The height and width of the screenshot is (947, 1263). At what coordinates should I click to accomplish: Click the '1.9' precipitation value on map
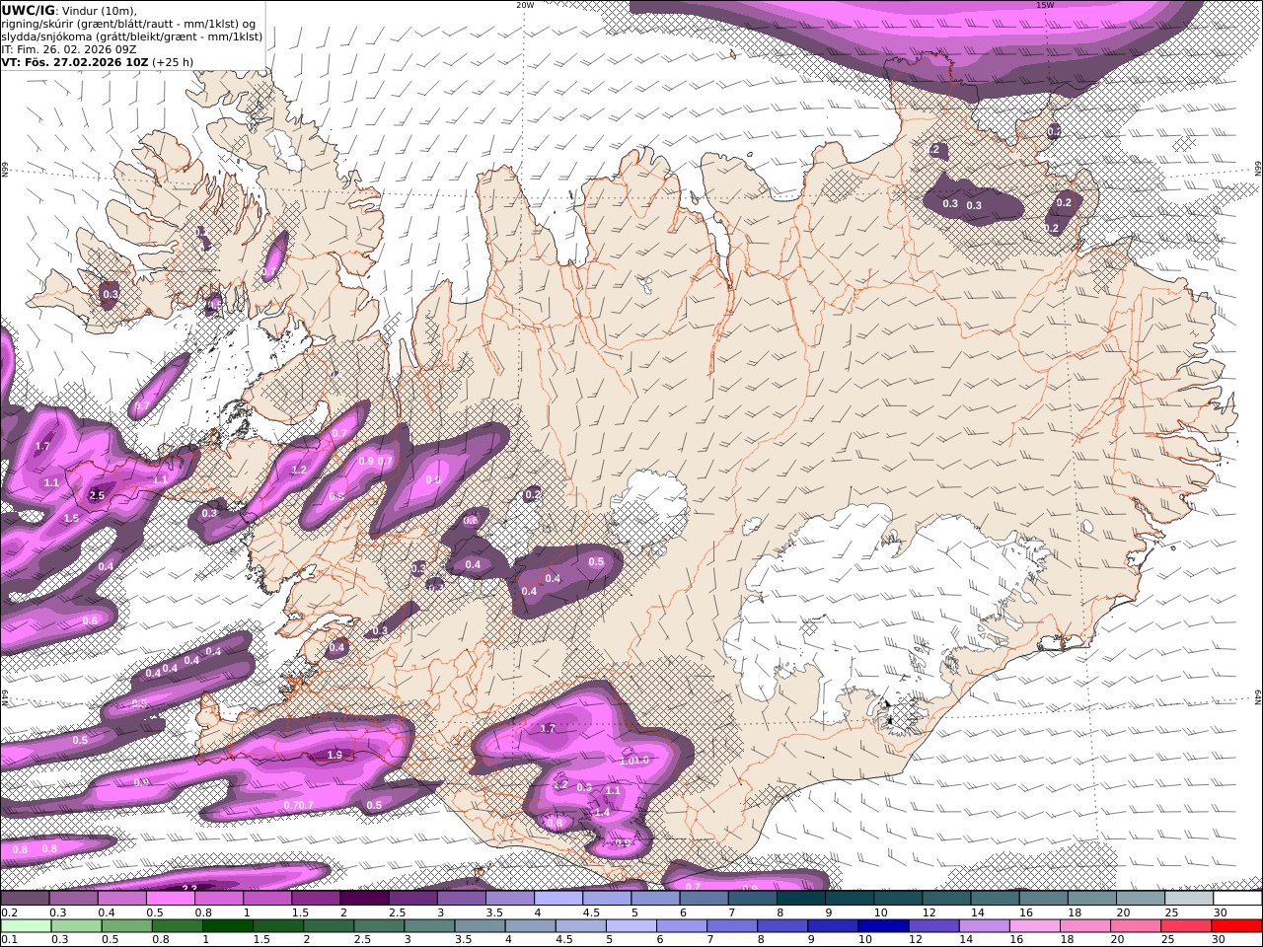coord(334,755)
